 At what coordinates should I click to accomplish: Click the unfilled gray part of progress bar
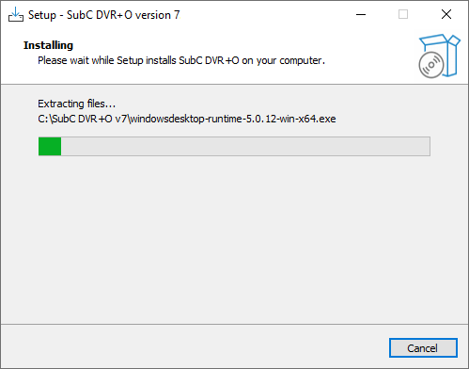click(245, 146)
